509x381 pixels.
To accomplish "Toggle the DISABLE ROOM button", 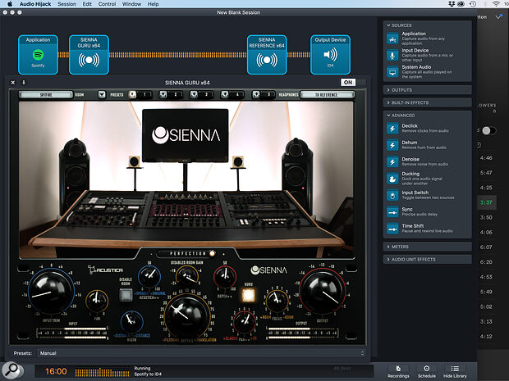I will pos(126,294).
